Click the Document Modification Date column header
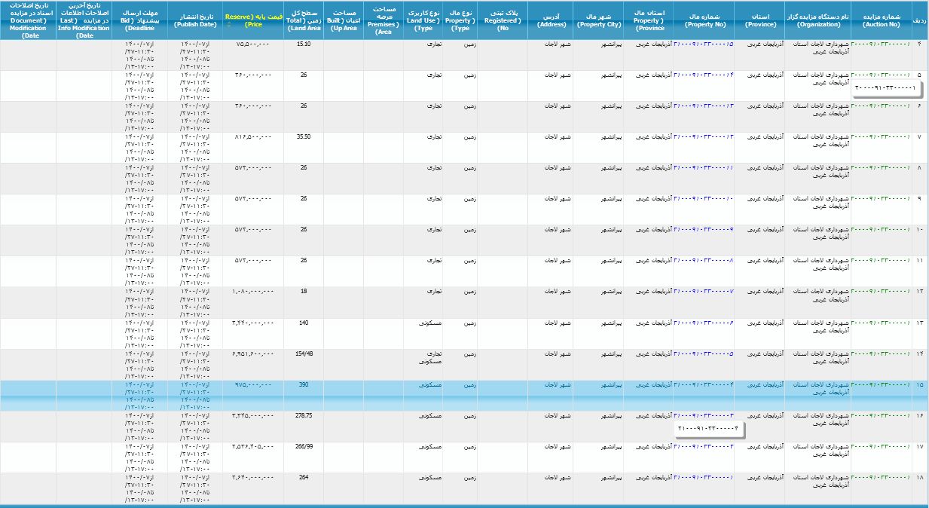 tap(28, 20)
